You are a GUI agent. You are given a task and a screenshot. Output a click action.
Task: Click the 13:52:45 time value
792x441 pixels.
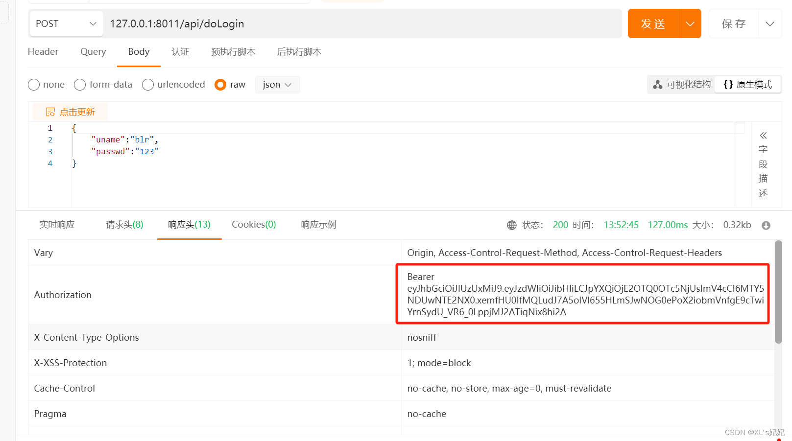pos(621,225)
